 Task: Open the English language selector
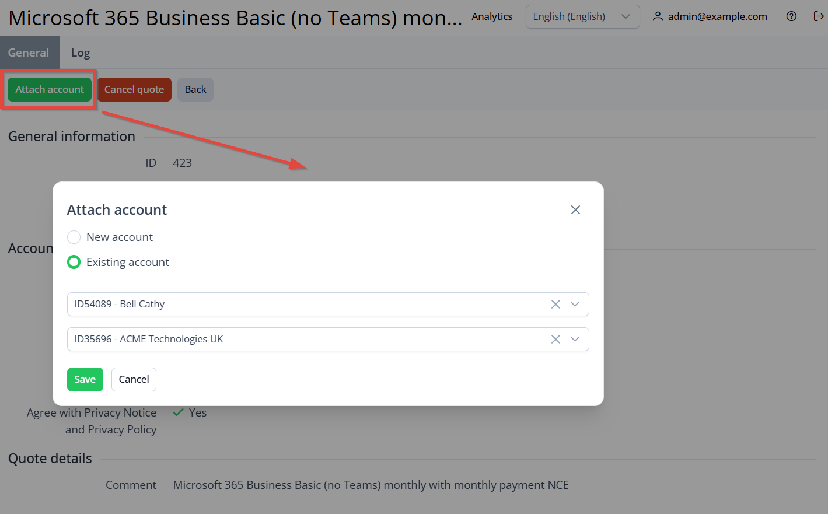click(x=582, y=16)
